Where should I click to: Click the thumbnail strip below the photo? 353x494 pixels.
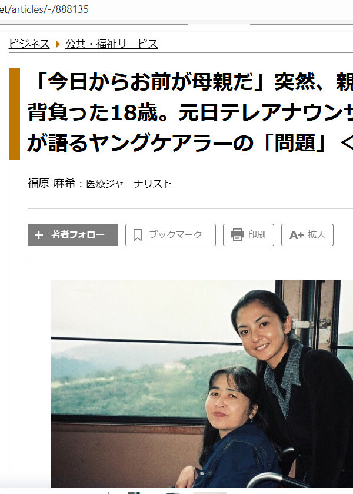coord(231,492)
